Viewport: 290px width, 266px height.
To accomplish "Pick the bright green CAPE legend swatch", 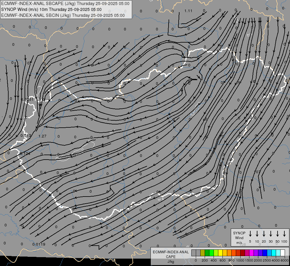I will point(212,253).
